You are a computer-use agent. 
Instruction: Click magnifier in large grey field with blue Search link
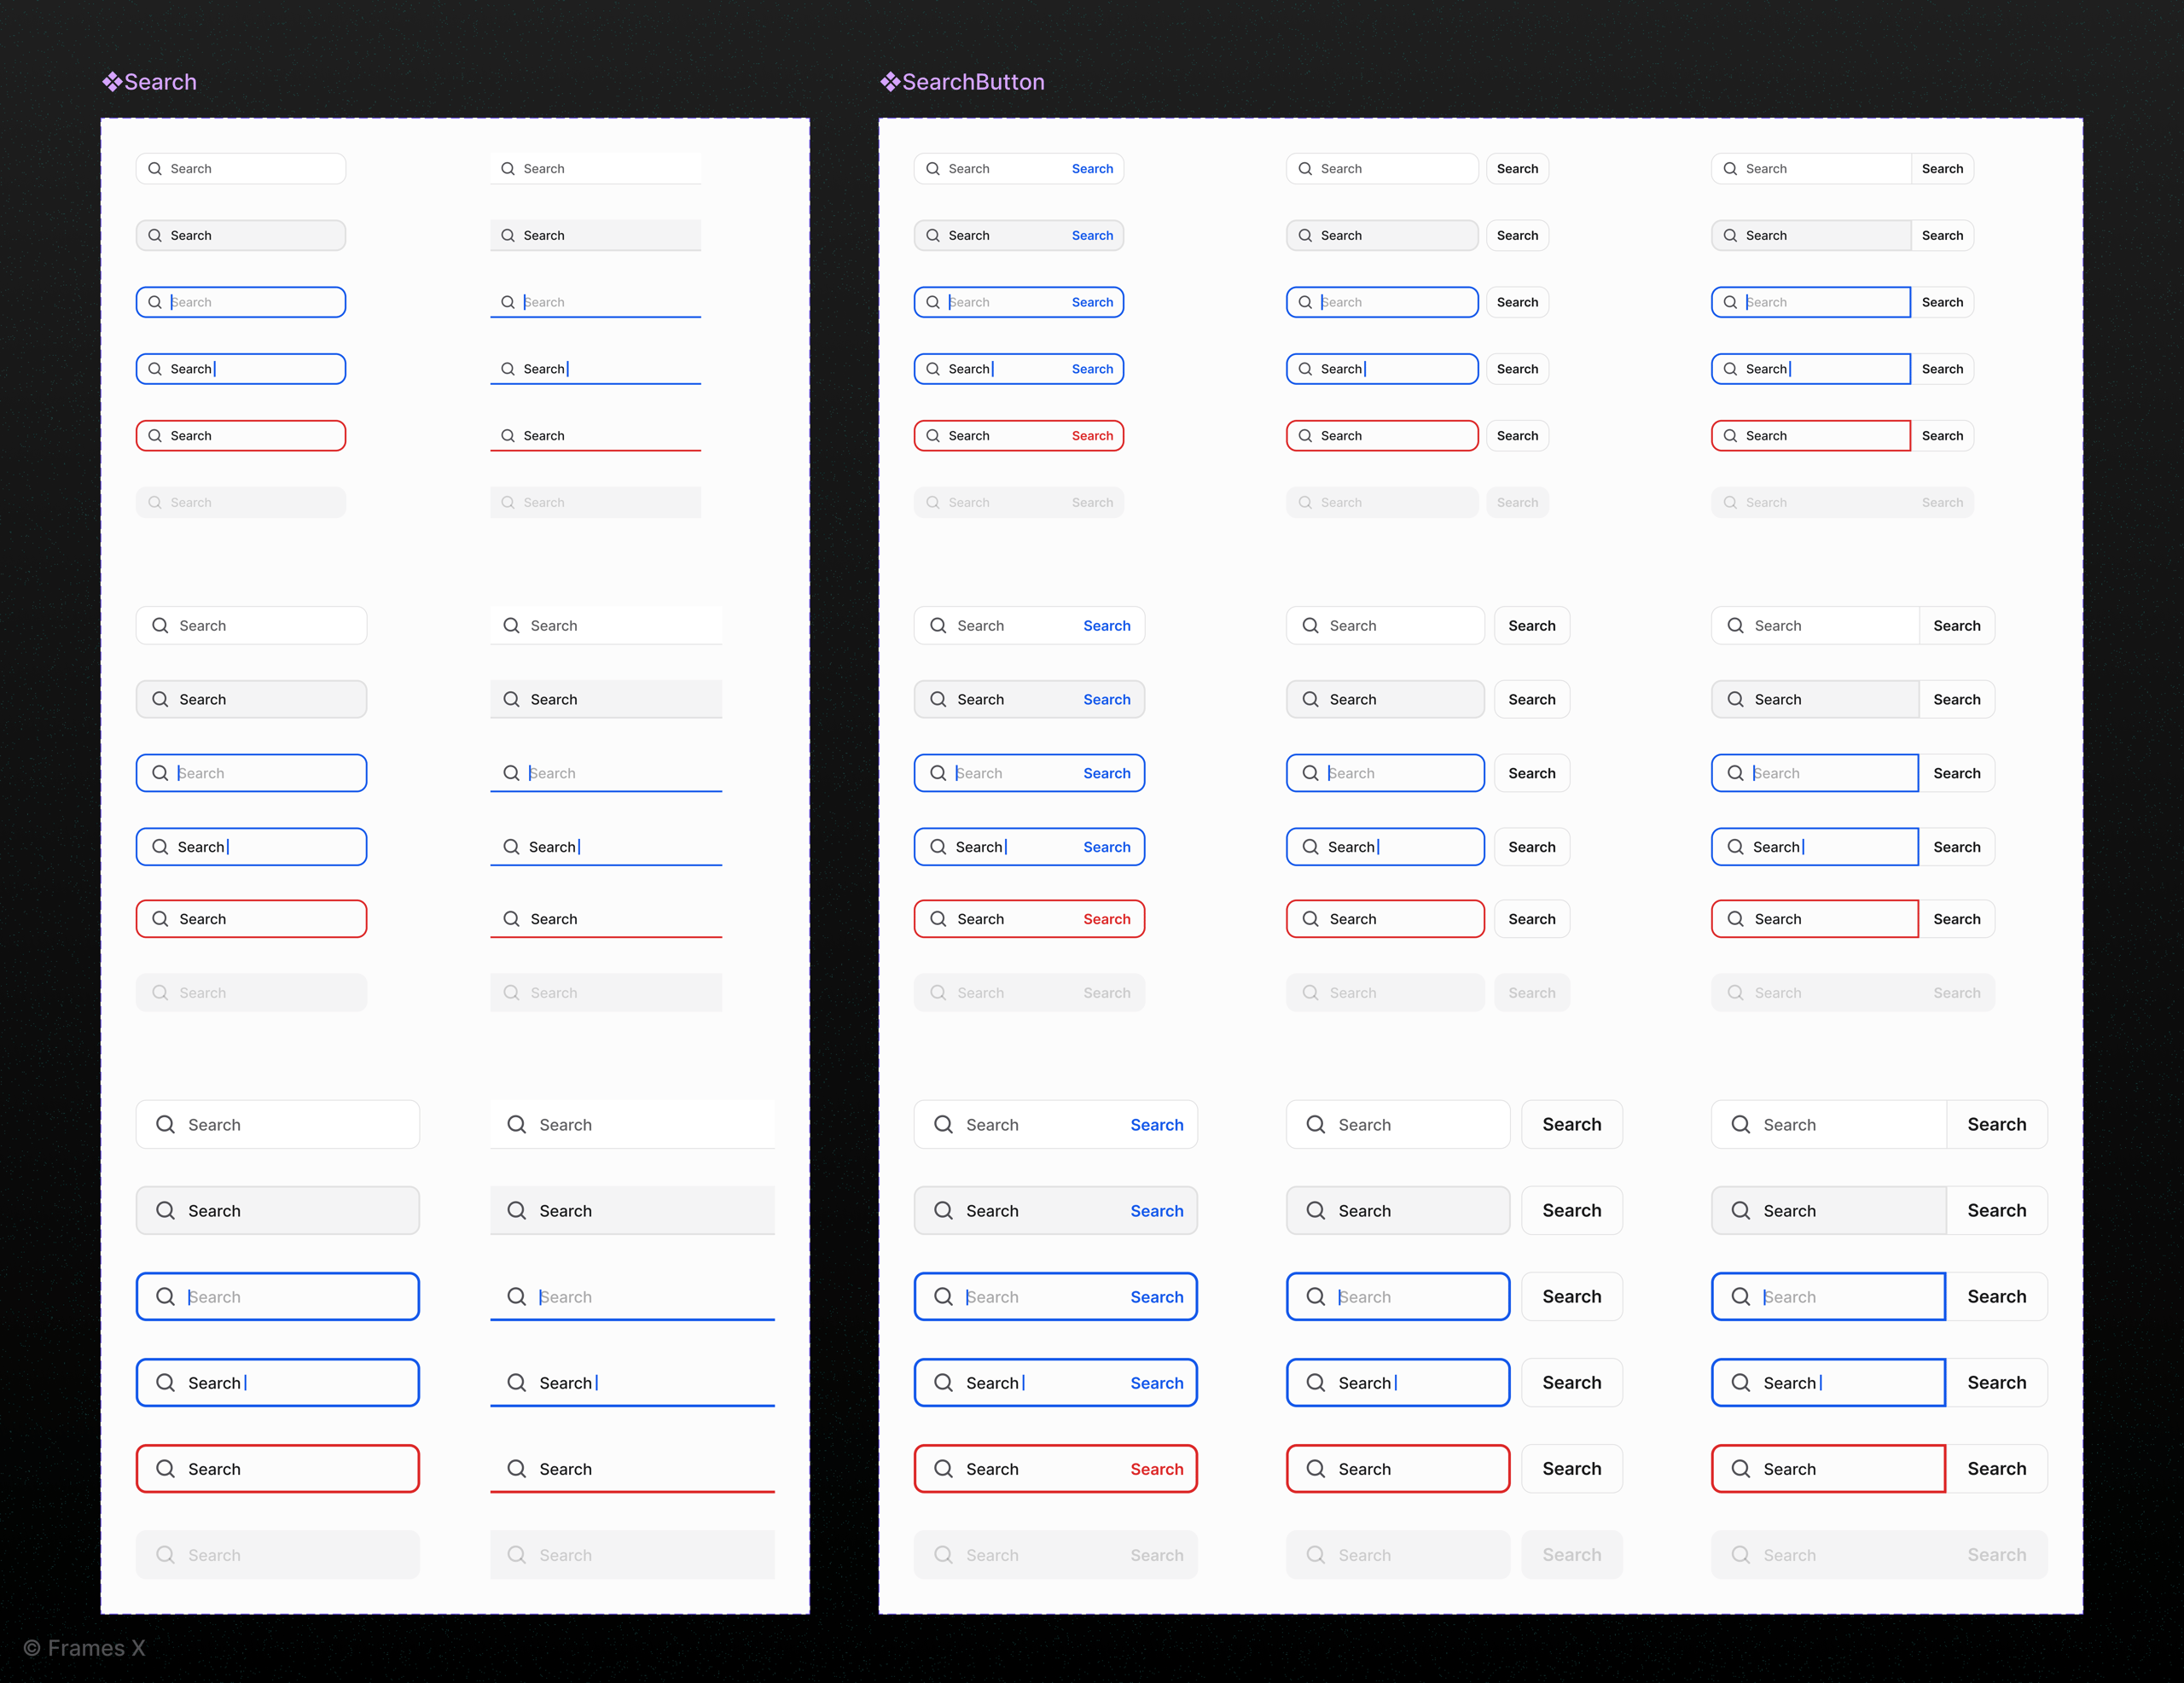coord(944,1209)
